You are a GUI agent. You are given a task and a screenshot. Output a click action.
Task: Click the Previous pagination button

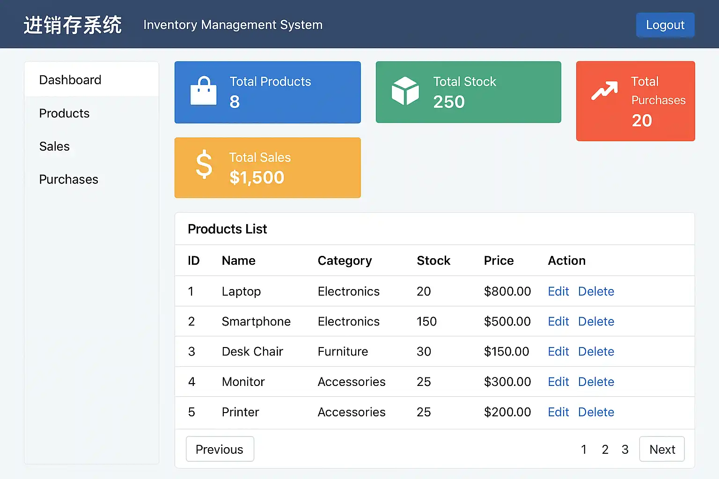220,449
